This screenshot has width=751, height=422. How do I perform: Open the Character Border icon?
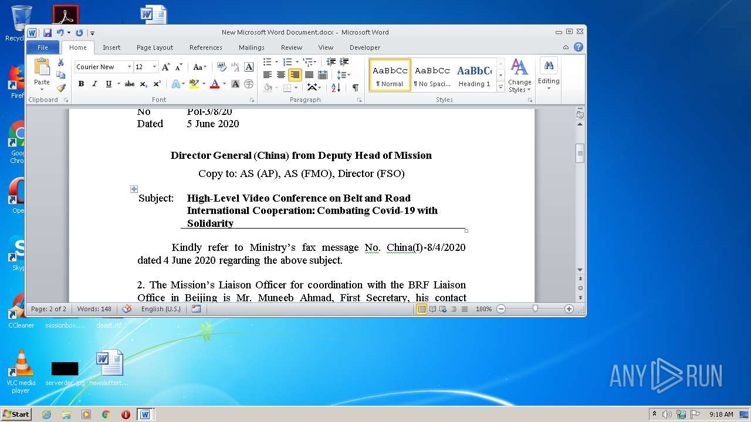249,67
